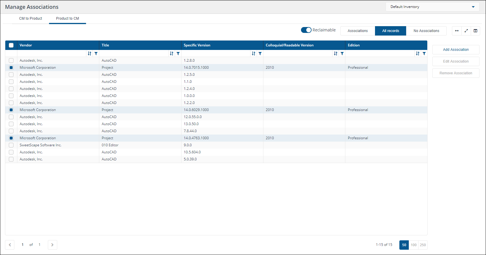
Task: Click the Add Association button
Action: pos(455,50)
